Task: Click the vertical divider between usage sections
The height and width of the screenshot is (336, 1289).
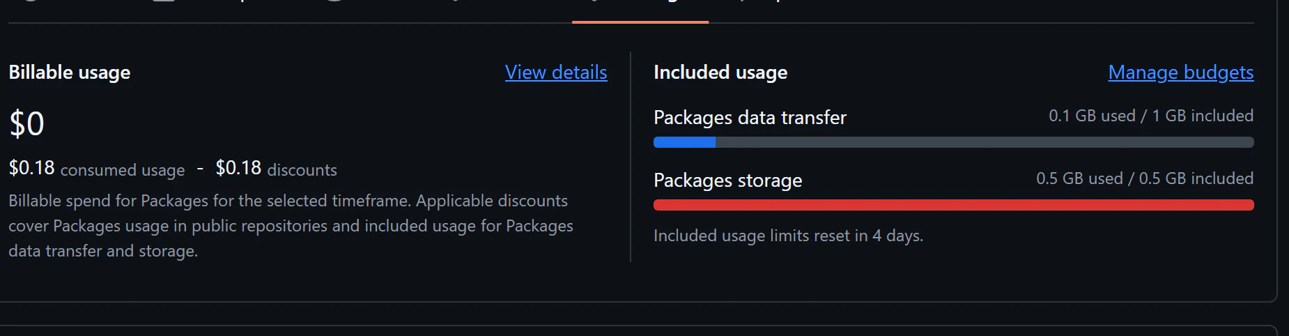Action: tap(631, 157)
